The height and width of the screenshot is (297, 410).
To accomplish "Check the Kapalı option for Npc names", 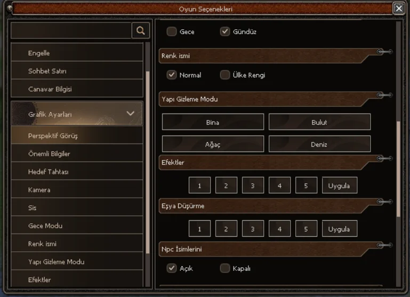I will [x=225, y=268].
